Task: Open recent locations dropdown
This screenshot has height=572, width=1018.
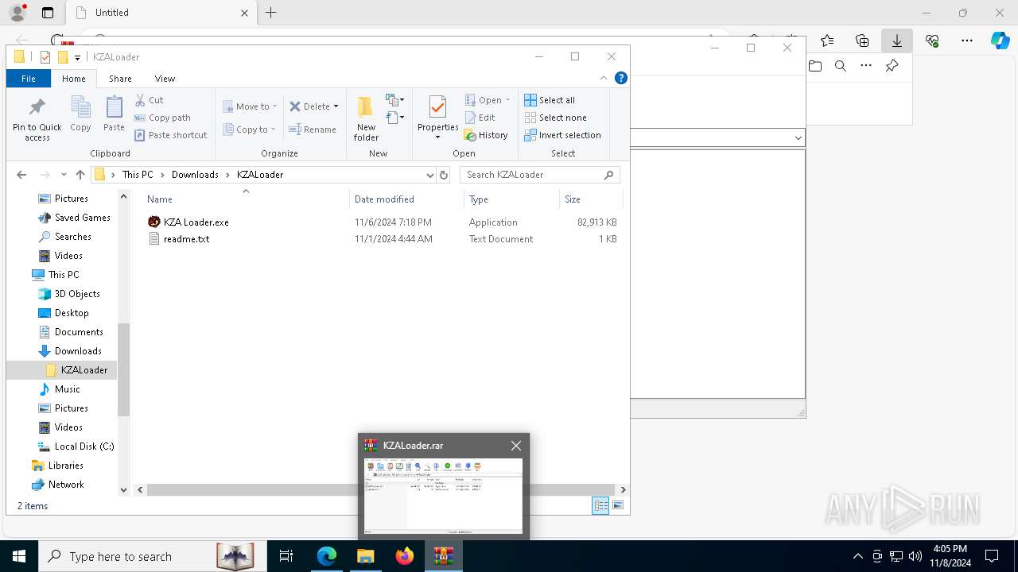Action: pyautogui.click(x=64, y=175)
